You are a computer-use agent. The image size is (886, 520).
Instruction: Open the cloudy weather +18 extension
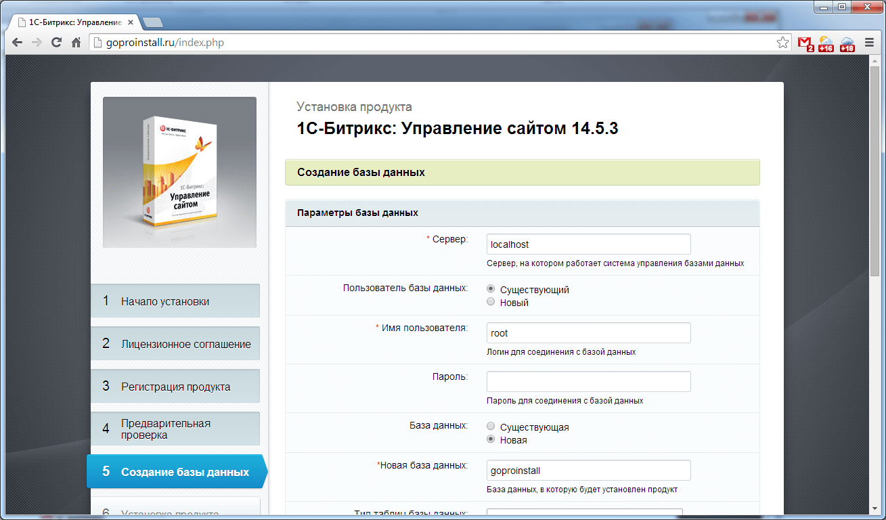847,43
